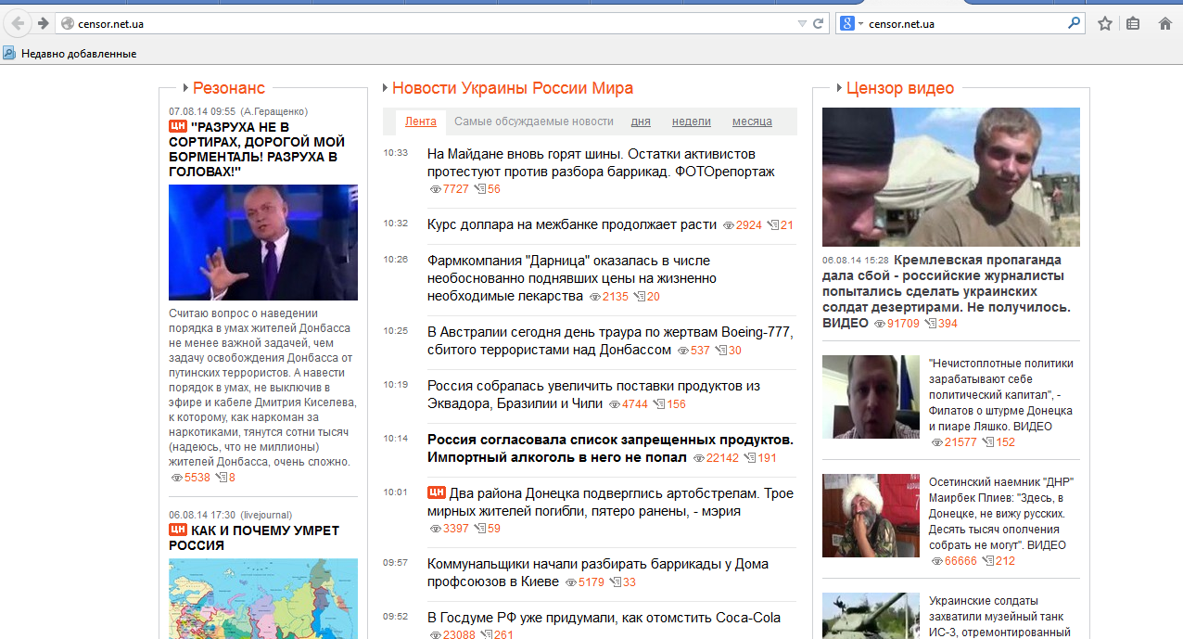Select the 'дня' filter tab
The width and height of the screenshot is (1183, 639).
(x=641, y=121)
